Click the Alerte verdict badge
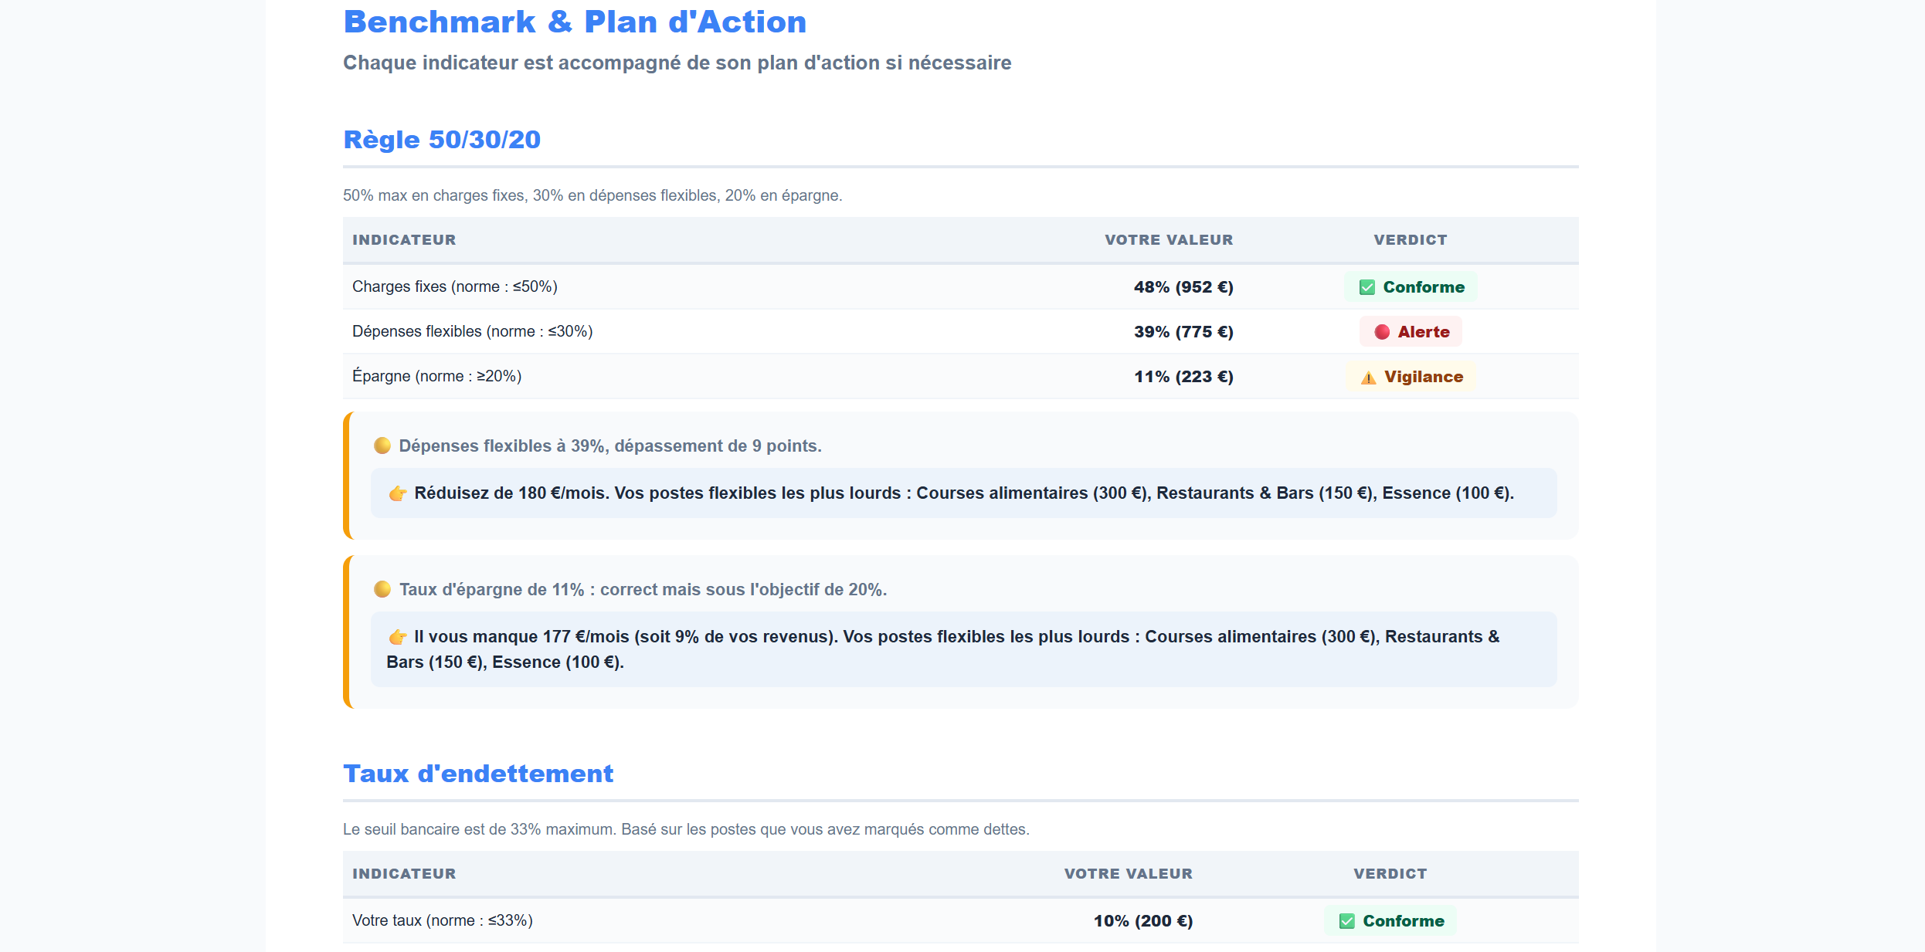The width and height of the screenshot is (1925, 952). pos(1411,332)
